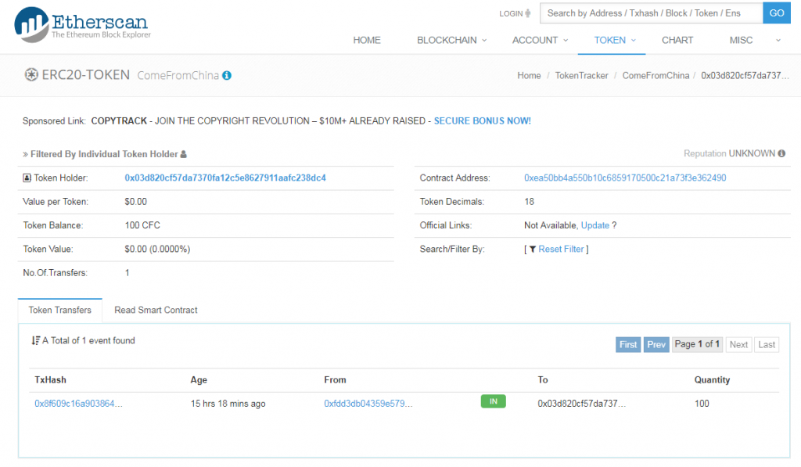Click the To column header

tap(543, 379)
